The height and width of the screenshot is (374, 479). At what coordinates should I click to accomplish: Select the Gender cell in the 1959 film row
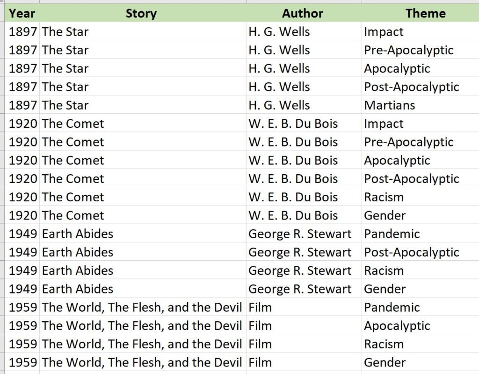[385, 362]
